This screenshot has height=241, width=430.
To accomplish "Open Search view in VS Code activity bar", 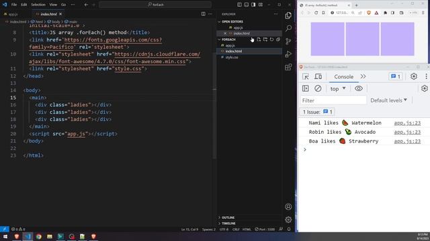I will point(288,28).
